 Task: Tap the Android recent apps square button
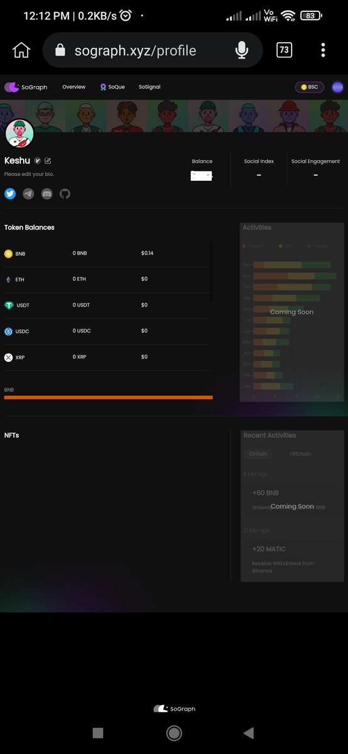pyautogui.click(x=97, y=733)
